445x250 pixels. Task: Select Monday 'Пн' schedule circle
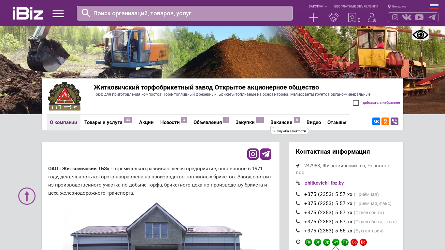pos(309,242)
